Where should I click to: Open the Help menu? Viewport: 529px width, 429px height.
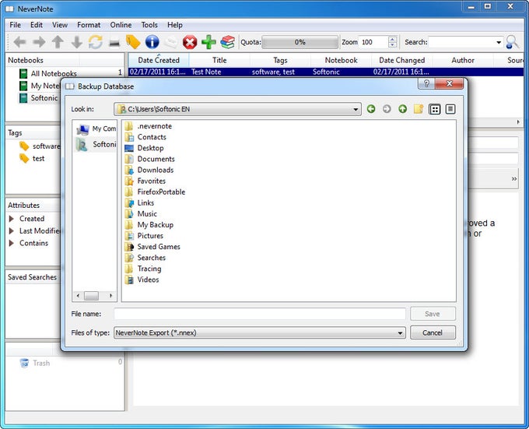point(175,25)
